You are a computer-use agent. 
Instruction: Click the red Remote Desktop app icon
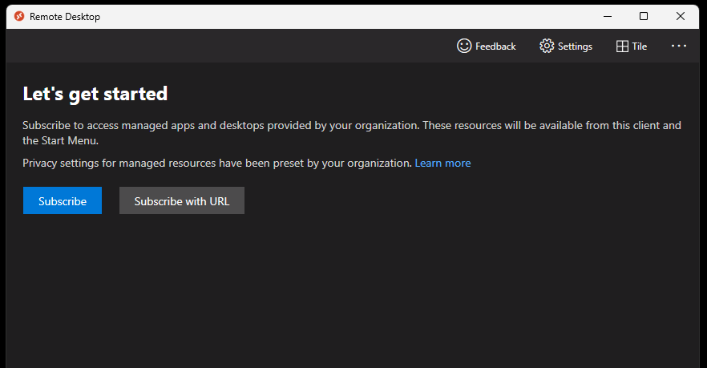coord(19,17)
